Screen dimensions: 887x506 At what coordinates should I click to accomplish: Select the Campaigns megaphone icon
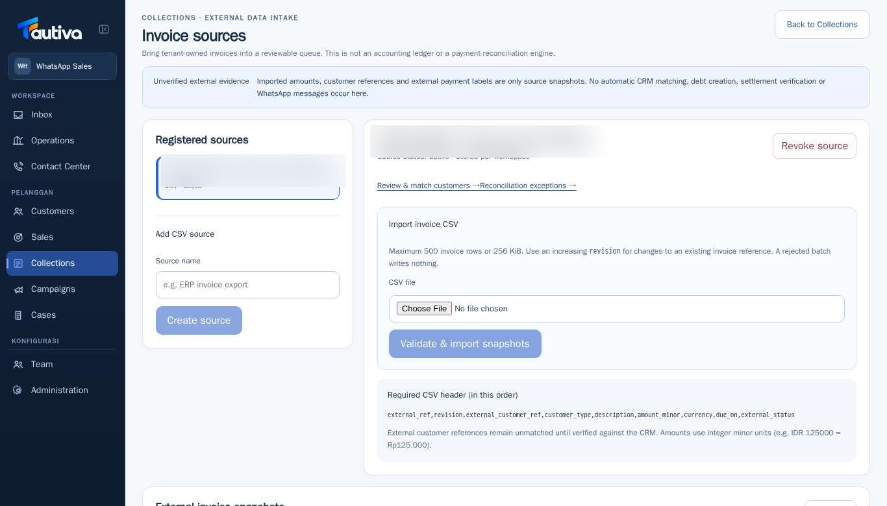18,289
